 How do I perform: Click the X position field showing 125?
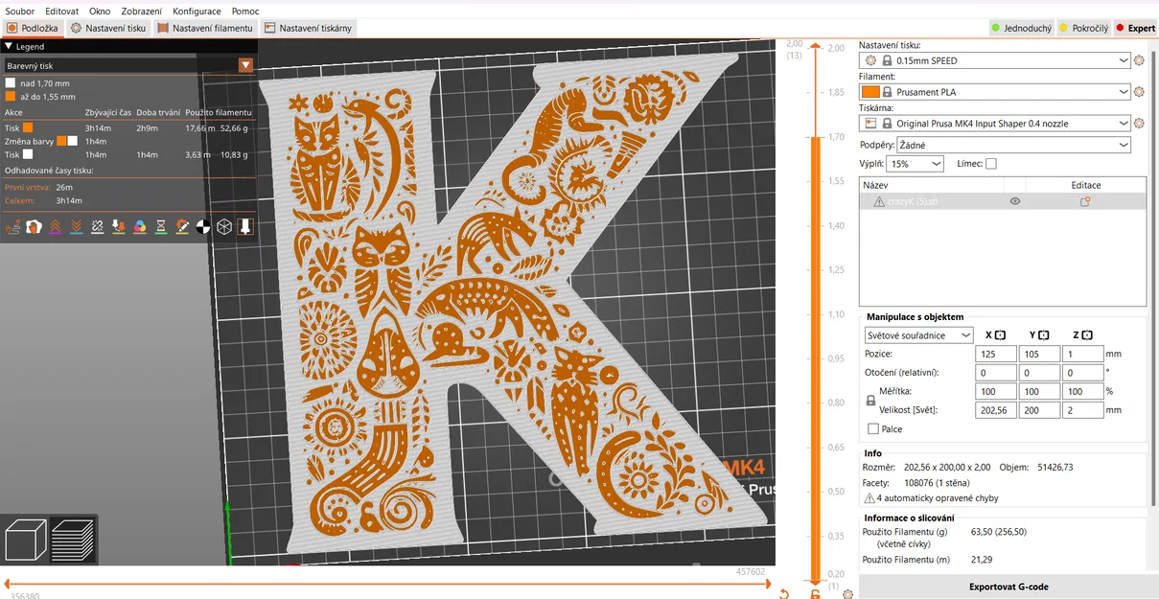(x=995, y=354)
